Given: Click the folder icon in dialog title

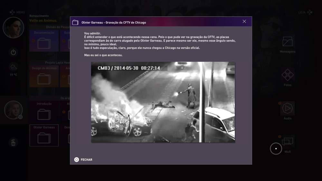Looking at the screenshot, I should tap(75, 23).
